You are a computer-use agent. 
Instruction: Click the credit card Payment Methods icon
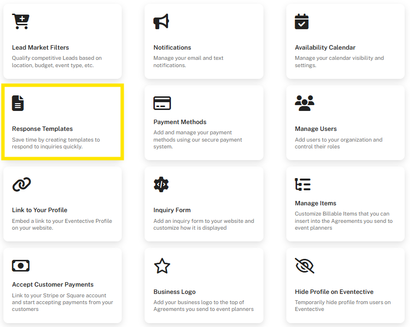[162, 103]
